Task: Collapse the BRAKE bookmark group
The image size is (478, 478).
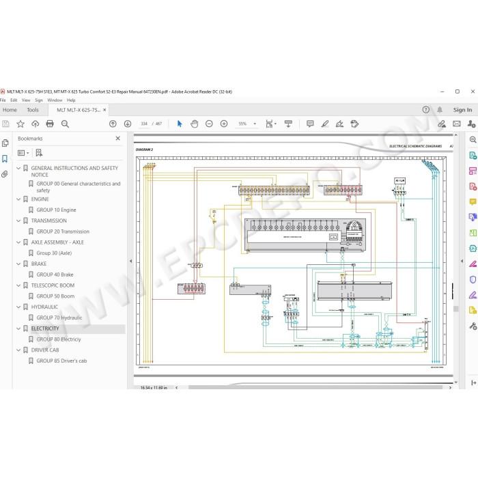Action: (18, 264)
